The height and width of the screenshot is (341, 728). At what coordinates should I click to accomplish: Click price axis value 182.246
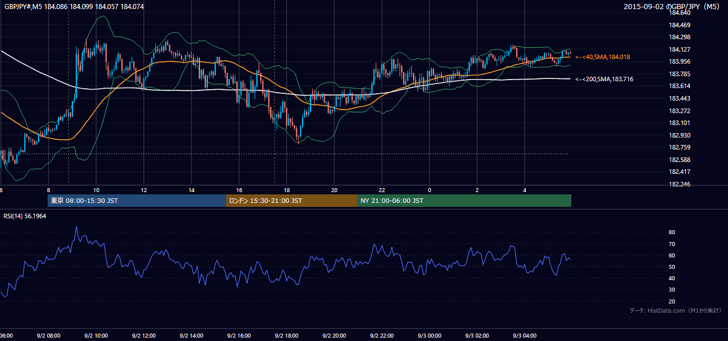[x=679, y=184]
